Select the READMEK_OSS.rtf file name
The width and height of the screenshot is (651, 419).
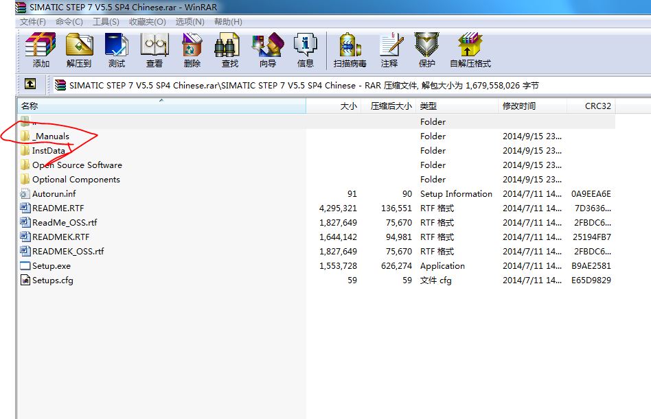coord(68,251)
